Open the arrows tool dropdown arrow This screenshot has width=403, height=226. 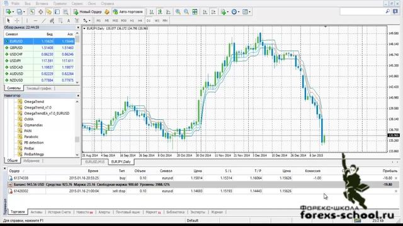(x=89, y=21)
